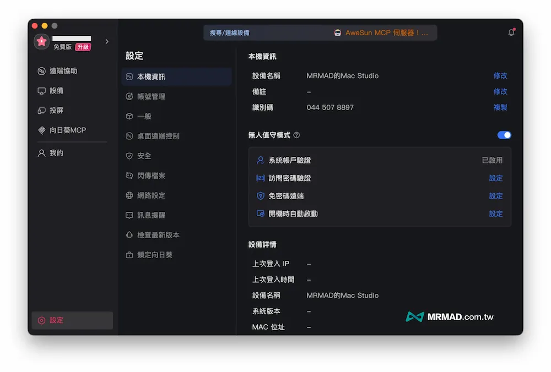
Task: Click the 免密碼遠端 shield icon
Action: pos(261,196)
